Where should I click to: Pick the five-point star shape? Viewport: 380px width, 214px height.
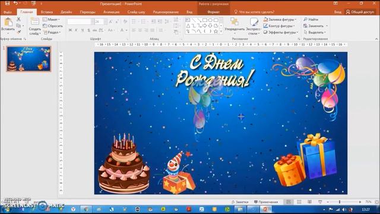[216, 32]
